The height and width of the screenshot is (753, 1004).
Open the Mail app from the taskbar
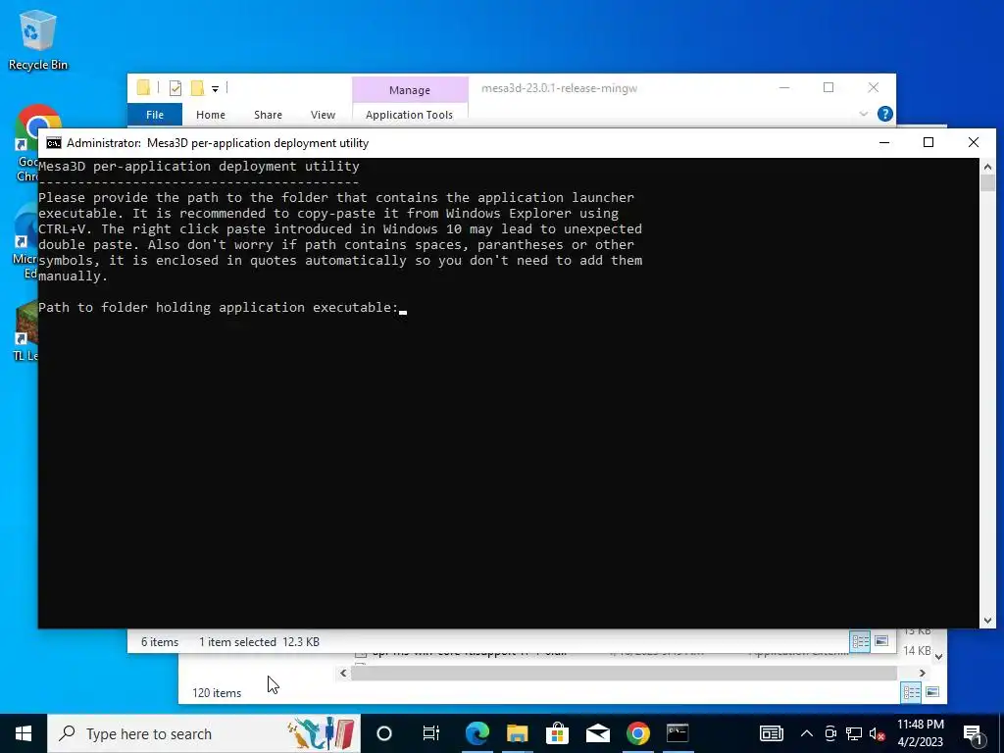597,733
